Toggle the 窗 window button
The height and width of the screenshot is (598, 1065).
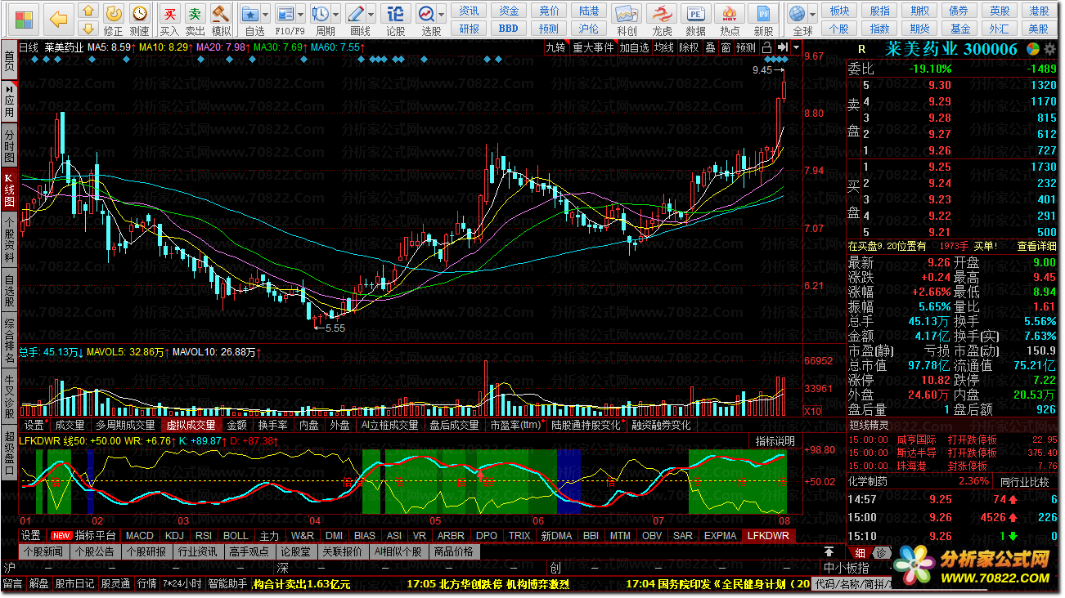[x=726, y=47]
